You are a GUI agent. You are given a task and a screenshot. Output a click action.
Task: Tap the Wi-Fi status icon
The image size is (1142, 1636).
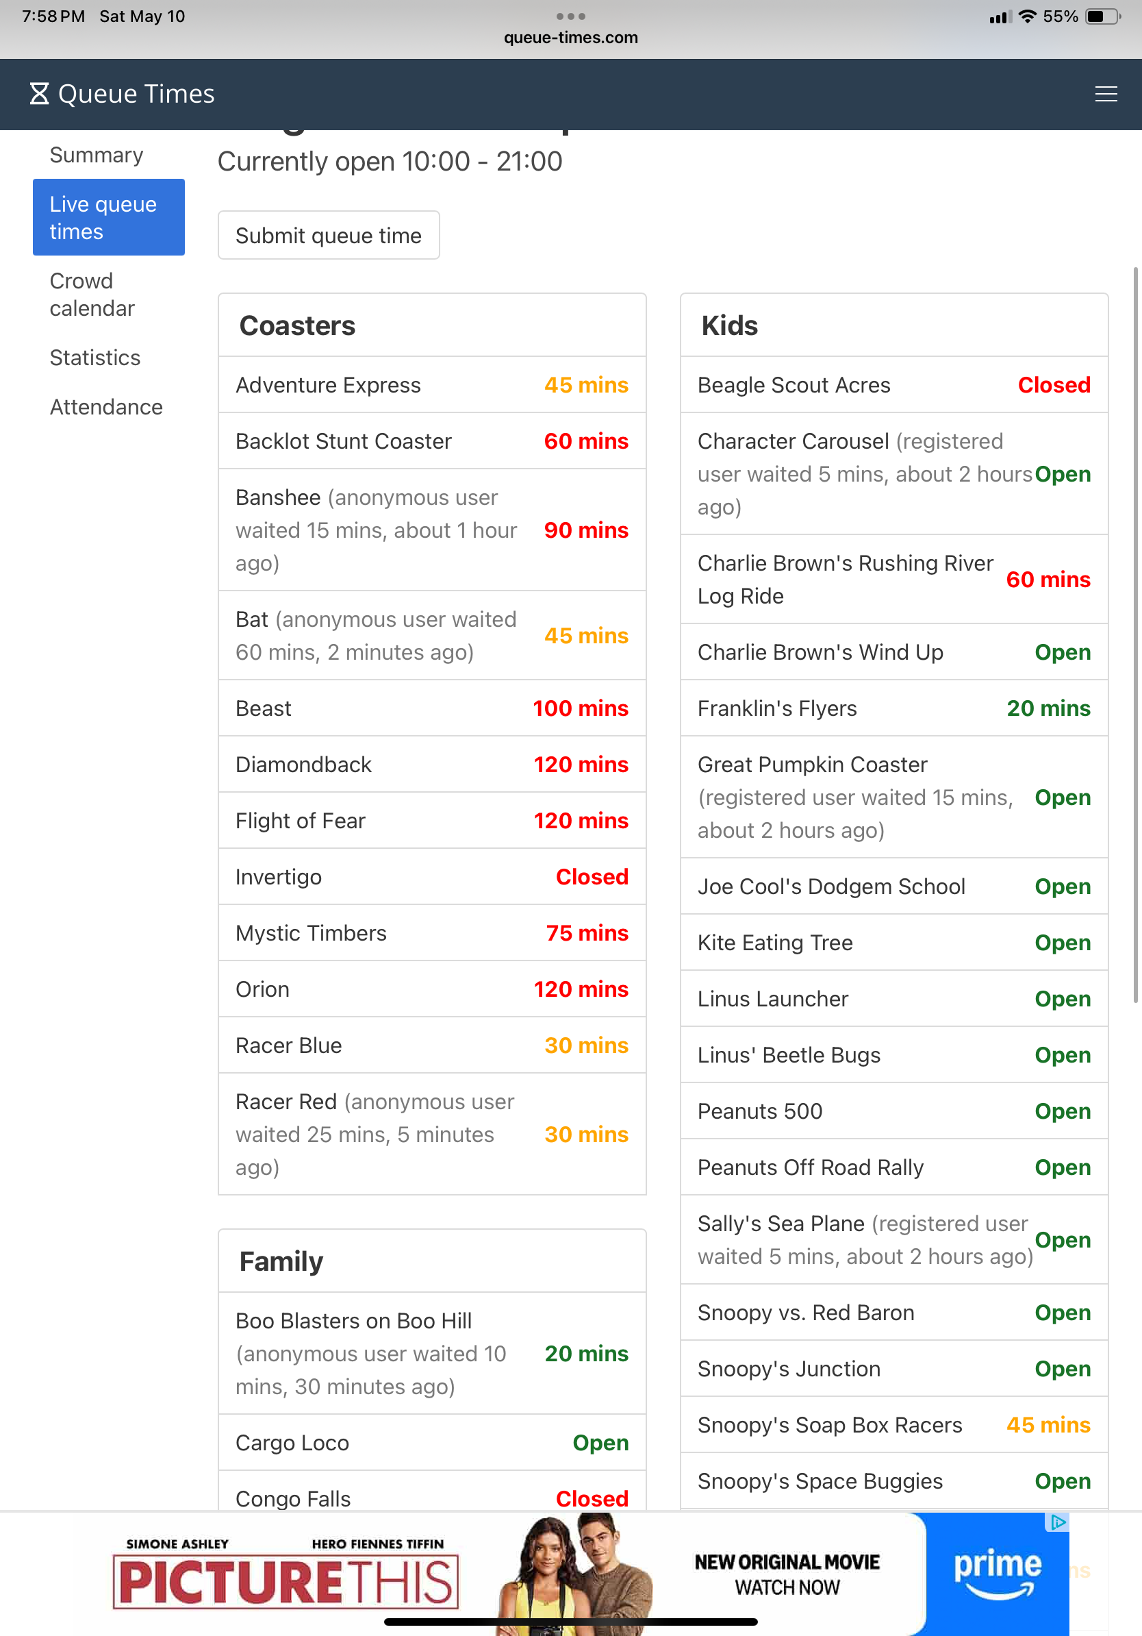pos(1027,16)
